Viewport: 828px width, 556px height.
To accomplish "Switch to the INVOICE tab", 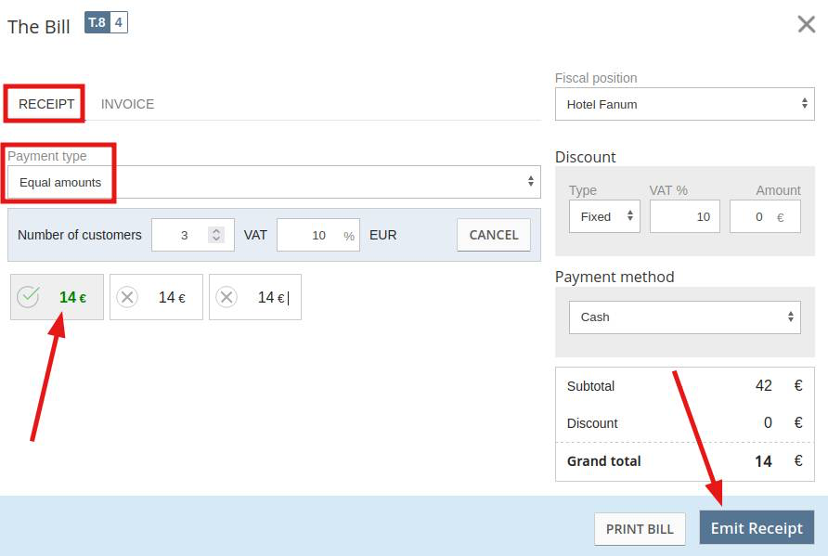I will click(127, 104).
